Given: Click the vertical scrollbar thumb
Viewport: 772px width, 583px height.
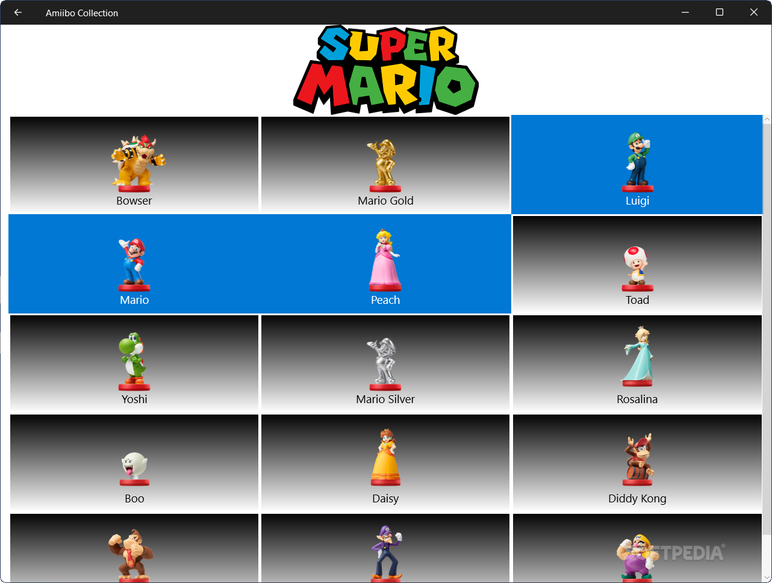Looking at the screenshot, I should pyautogui.click(x=767, y=328).
